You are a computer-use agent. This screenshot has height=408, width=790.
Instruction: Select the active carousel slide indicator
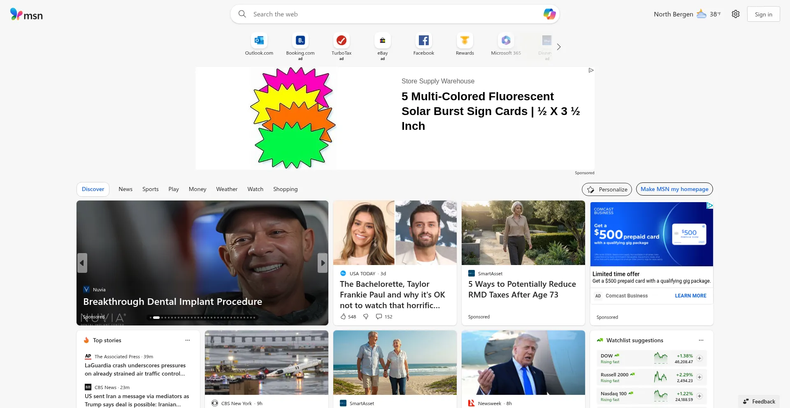point(156,317)
